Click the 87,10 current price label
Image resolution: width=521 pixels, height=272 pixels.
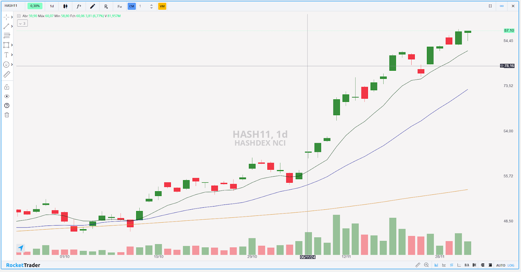[509, 31]
